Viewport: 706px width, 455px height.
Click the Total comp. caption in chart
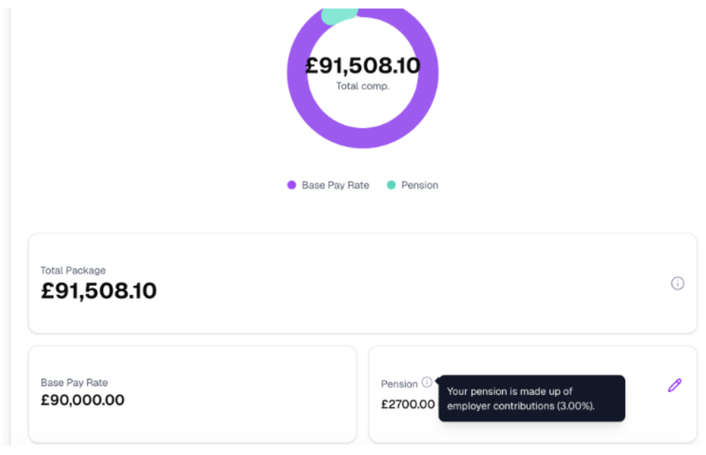click(x=362, y=86)
